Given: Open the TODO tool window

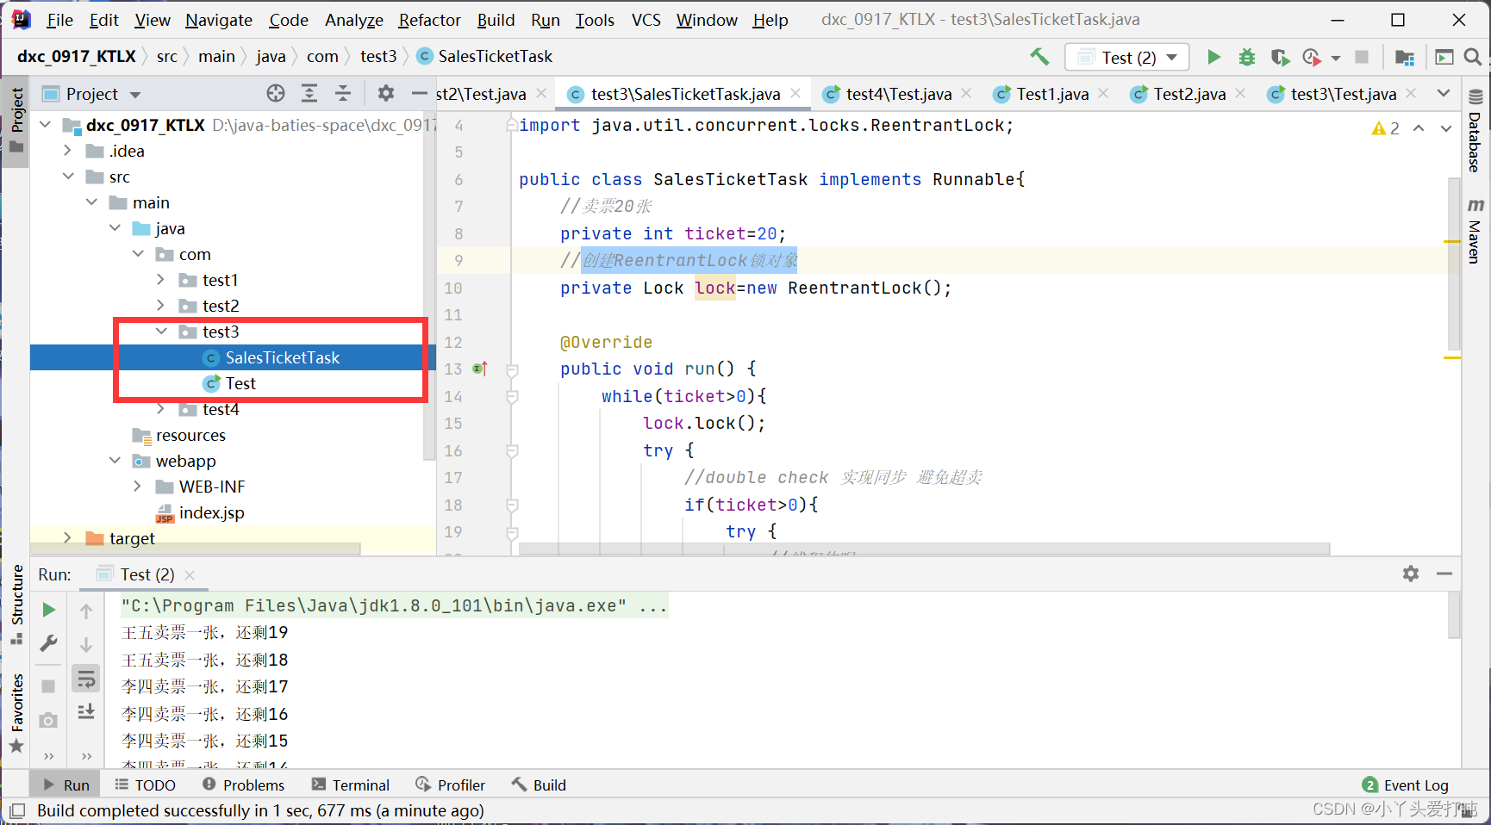Looking at the screenshot, I should pos(145,785).
